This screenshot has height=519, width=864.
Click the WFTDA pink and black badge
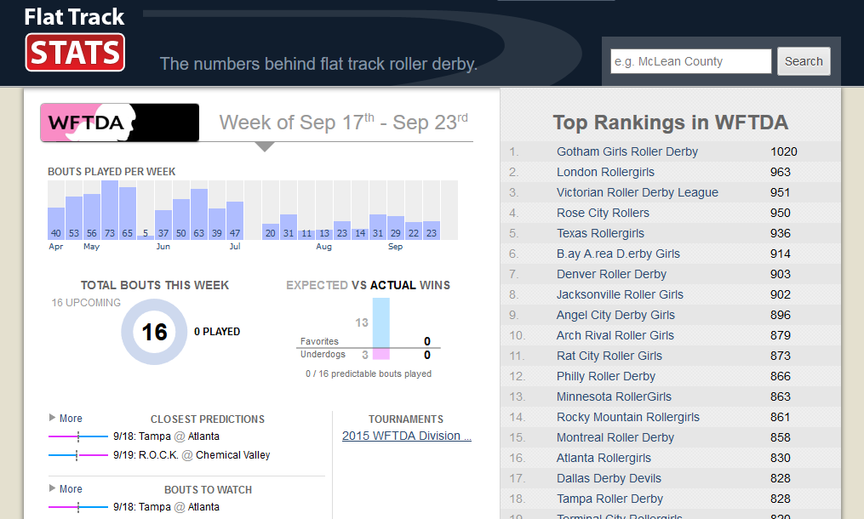[x=119, y=123]
